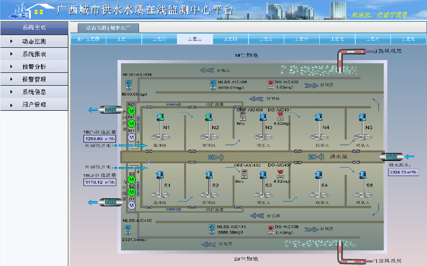This screenshot has width=427, height=266.
Task: Click the MLSS-AIC404 sensor icon
Action: [x=128, y=85]
